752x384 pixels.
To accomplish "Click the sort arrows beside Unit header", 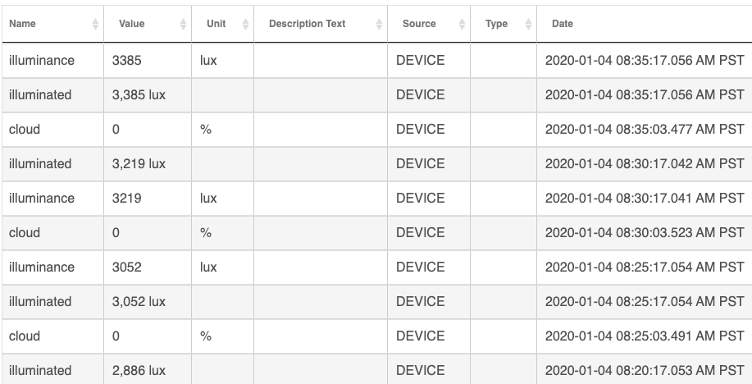I will pyautogui.click(x=246, y=25).
